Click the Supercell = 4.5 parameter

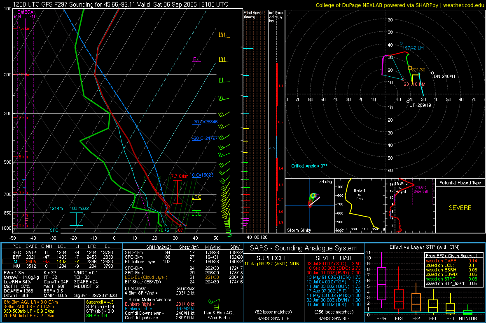click(100, 302)
